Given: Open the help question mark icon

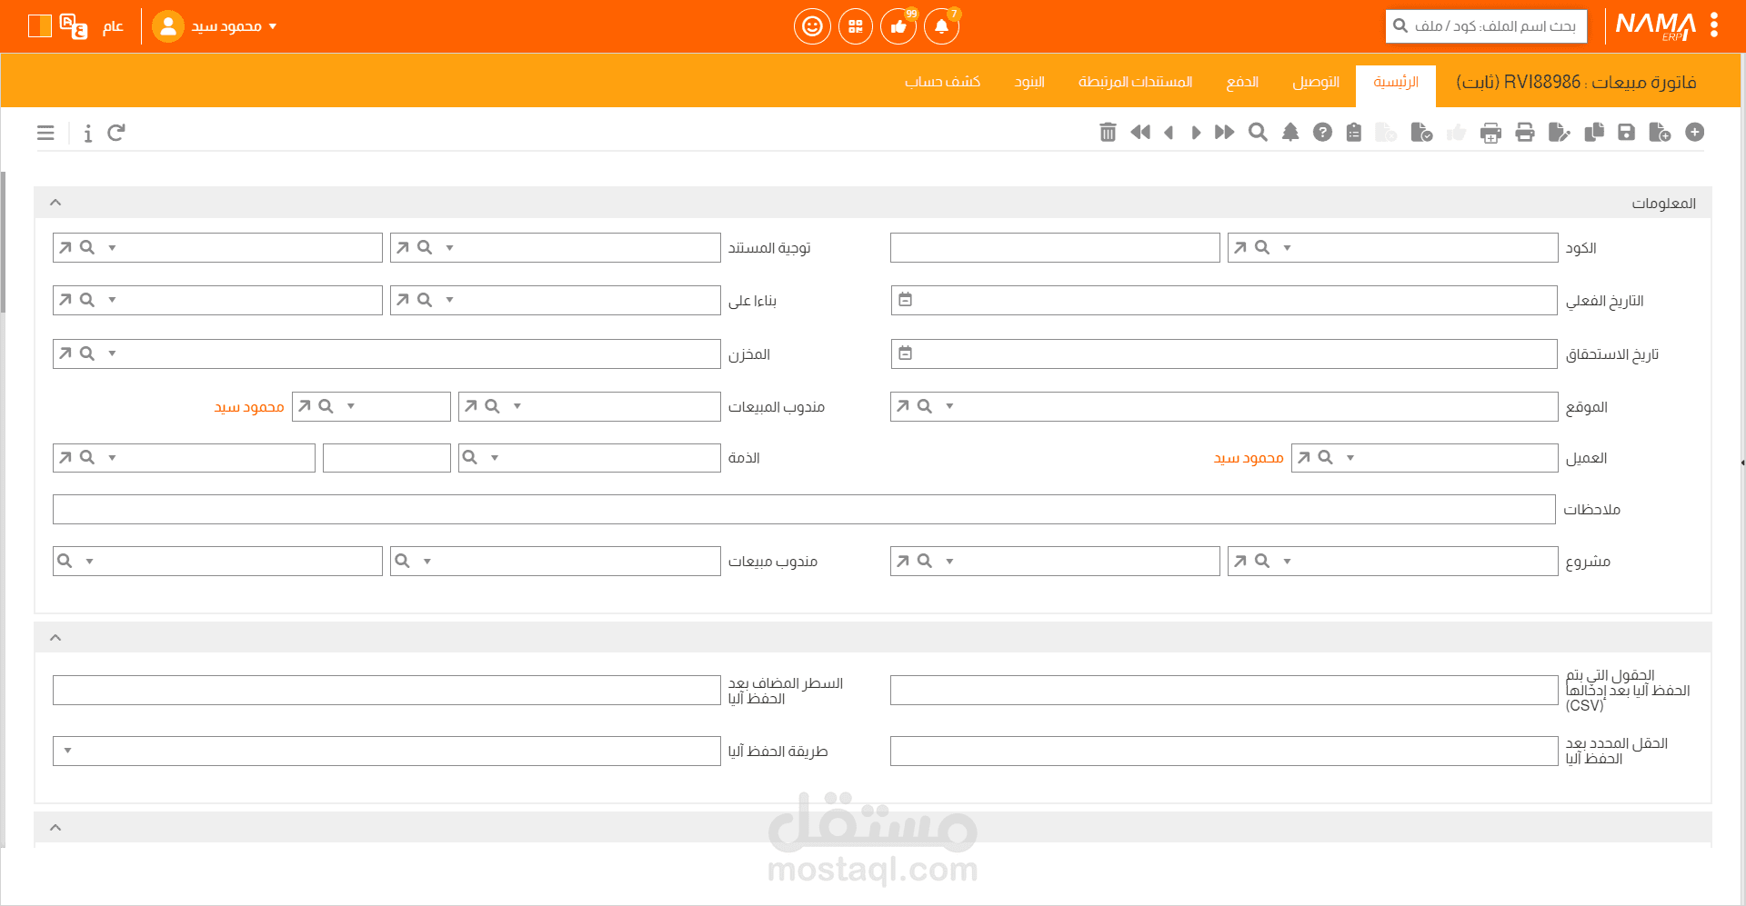Looking at the screenshot, I should click(1323, 133).
